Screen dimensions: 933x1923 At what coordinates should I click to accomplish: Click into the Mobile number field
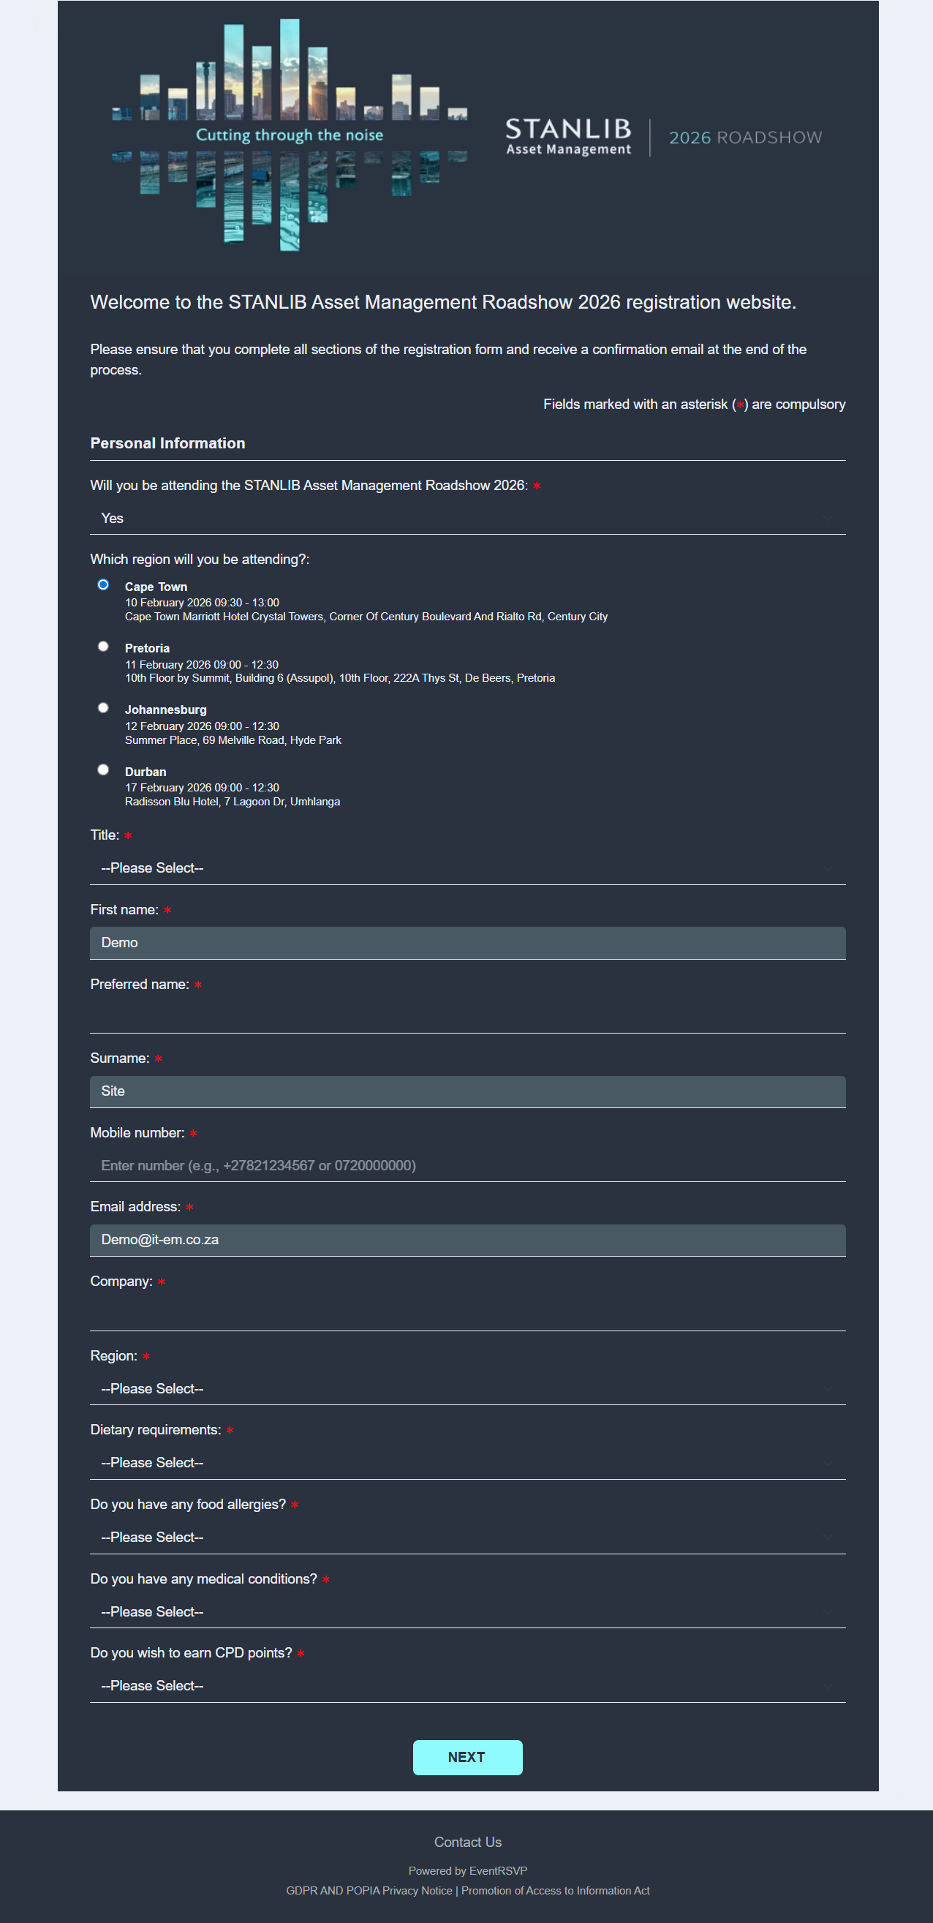coord(467,1165)
